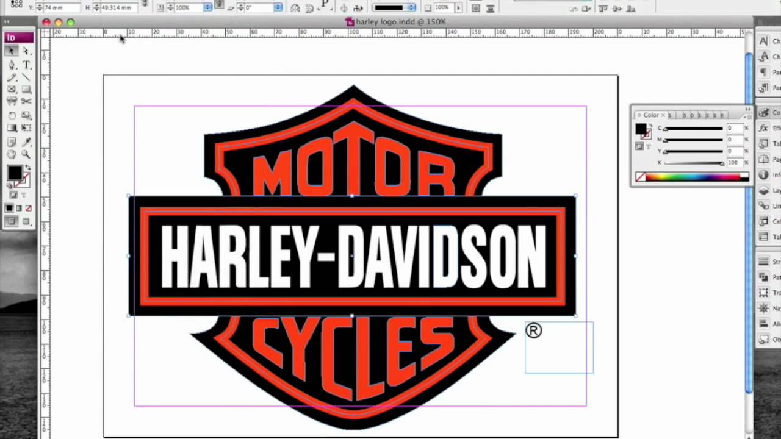Select the Selection tool (black arrow)
The width and height of the screenshot is (781, 439).
click(12, 51)
